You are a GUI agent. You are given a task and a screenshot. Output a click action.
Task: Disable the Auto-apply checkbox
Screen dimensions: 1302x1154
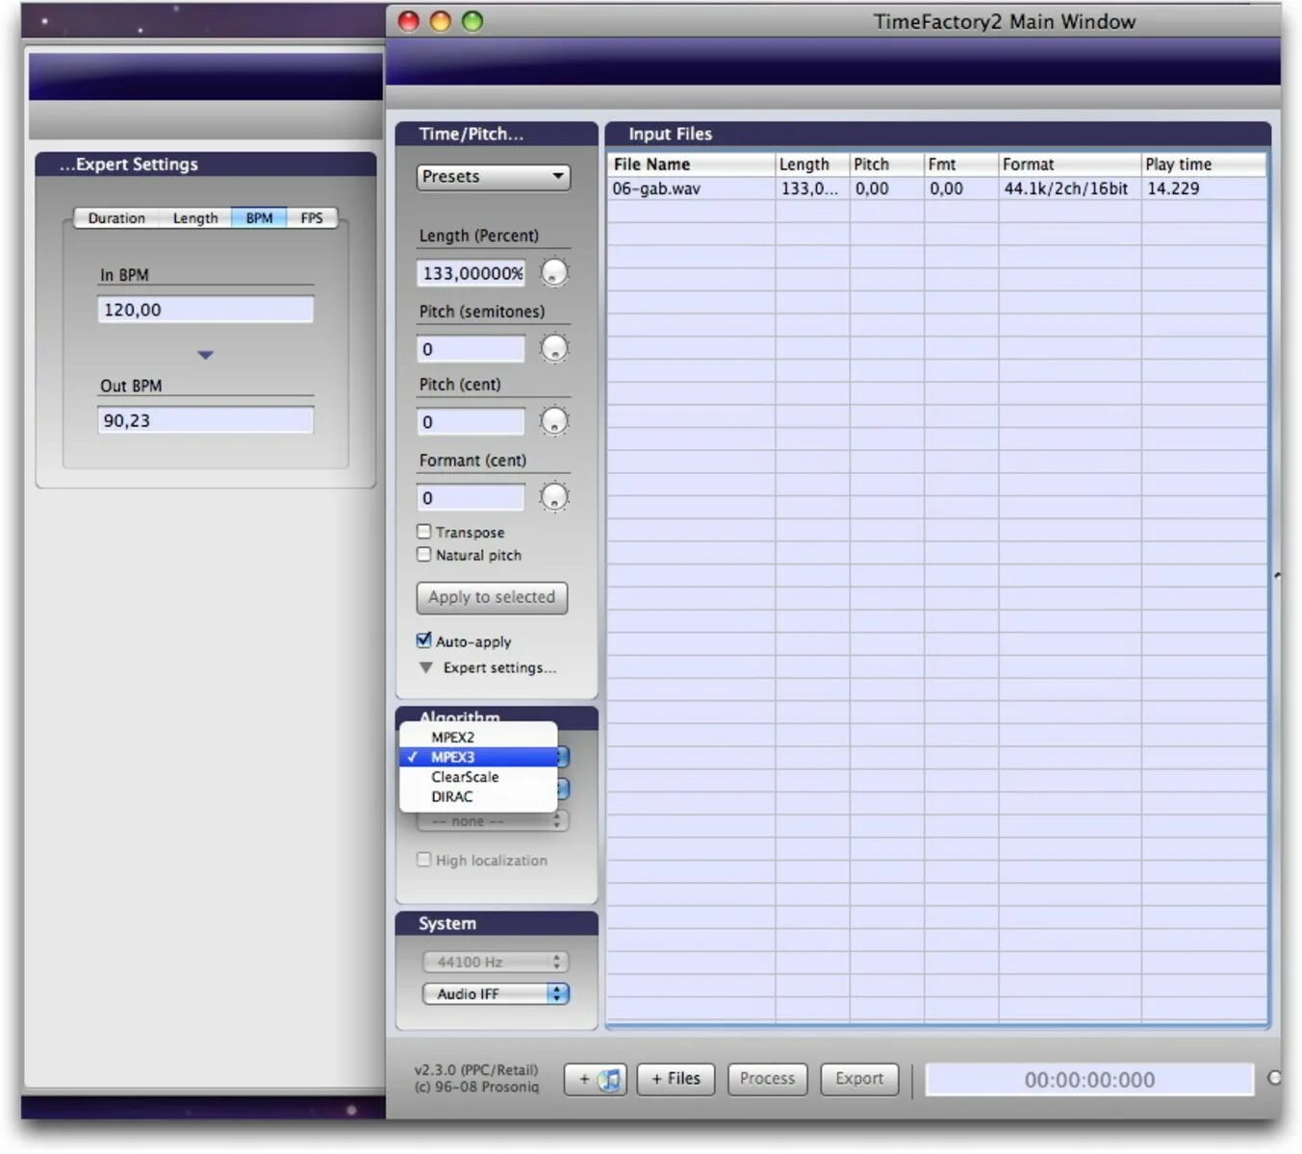423,640
